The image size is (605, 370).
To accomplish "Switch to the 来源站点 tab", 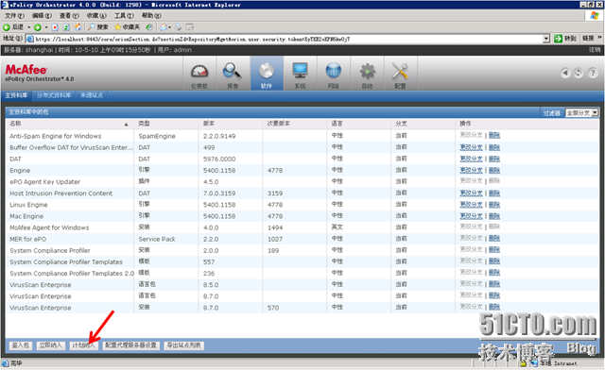I will coord(92,95).
